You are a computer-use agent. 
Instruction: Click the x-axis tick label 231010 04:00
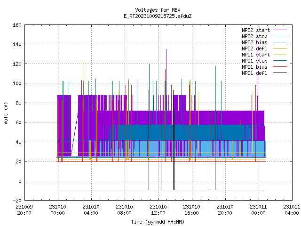[91, 210]
